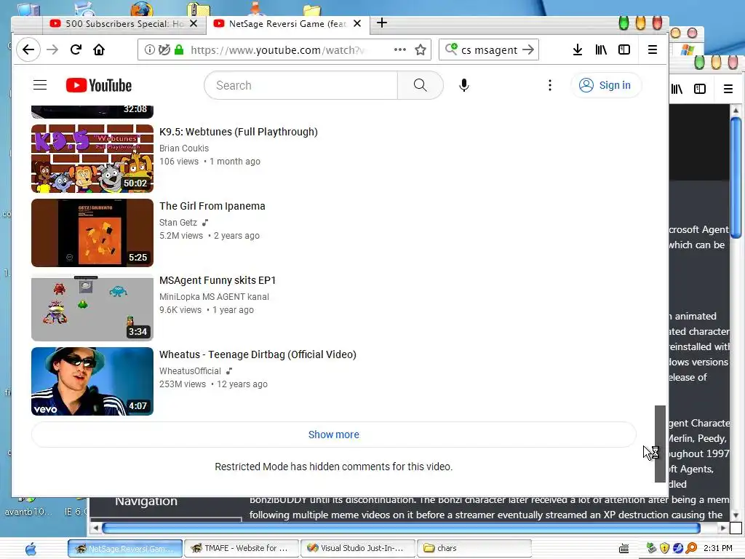Open the Apple start button on taskbar

tap(31, 549)
